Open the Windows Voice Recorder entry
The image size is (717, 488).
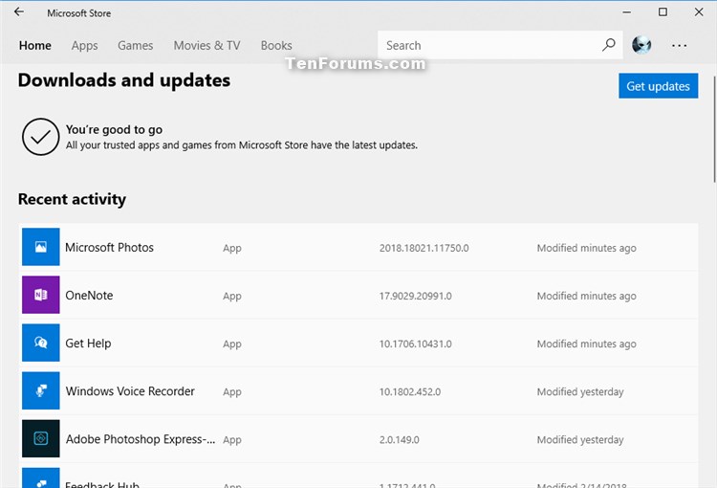pyautogui.click(x=359, y=391)
